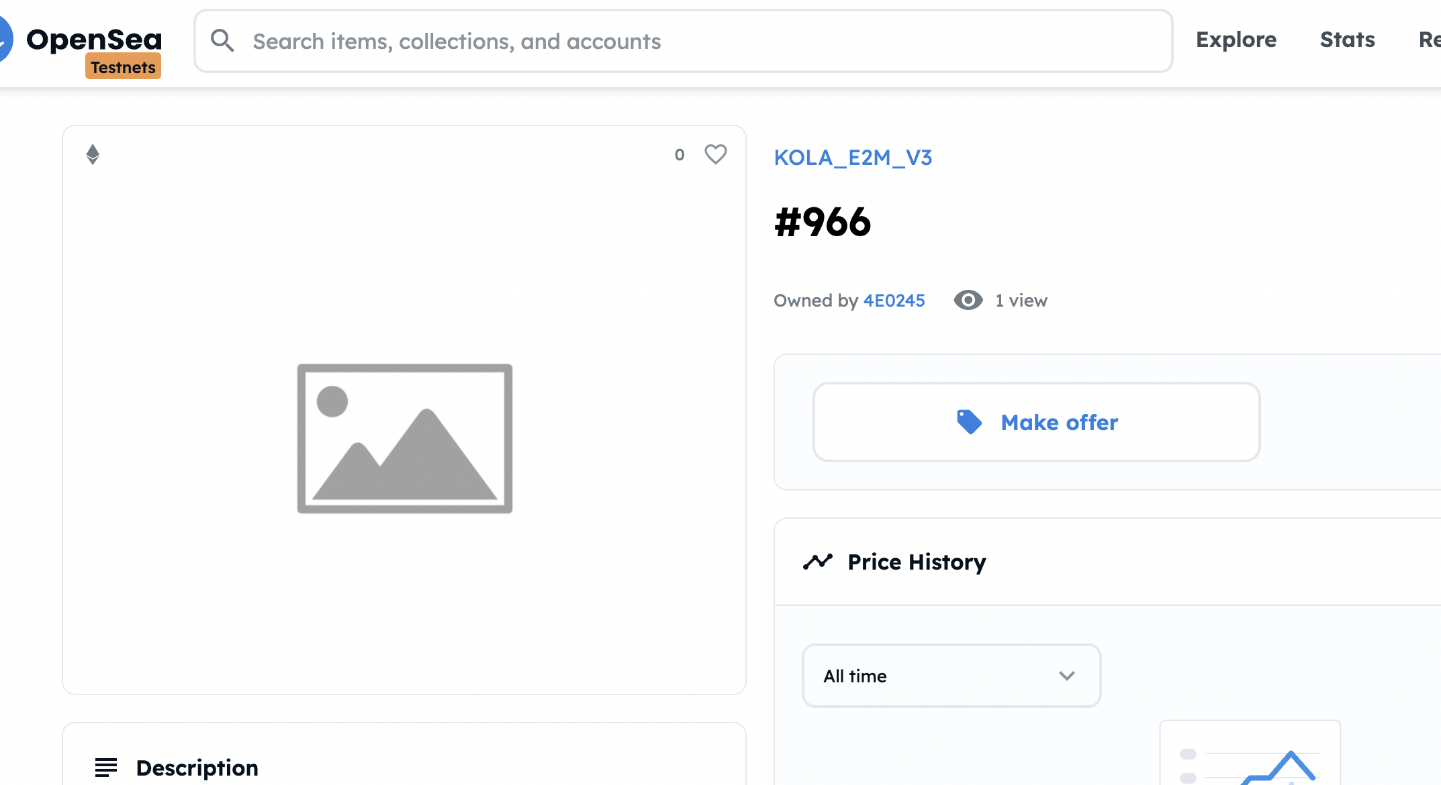The height and width of the screenshot is (785, 1441).
Task: Focus the search items and collections field
Action: (684, 41)
